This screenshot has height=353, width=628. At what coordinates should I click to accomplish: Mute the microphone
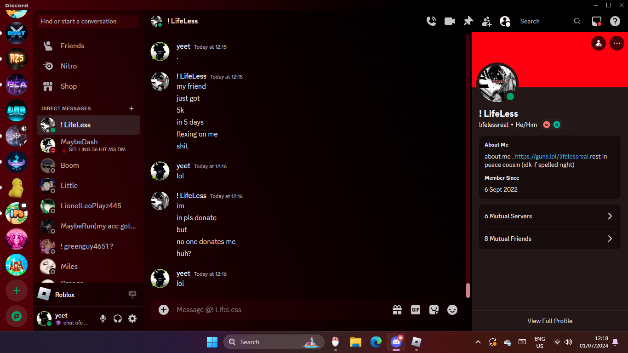point(103,319)
